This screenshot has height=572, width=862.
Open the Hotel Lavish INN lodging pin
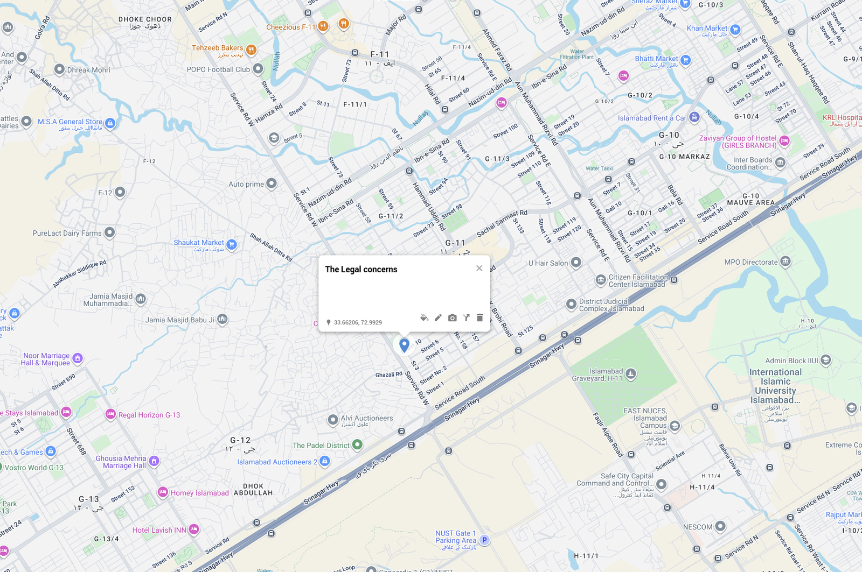194,529
